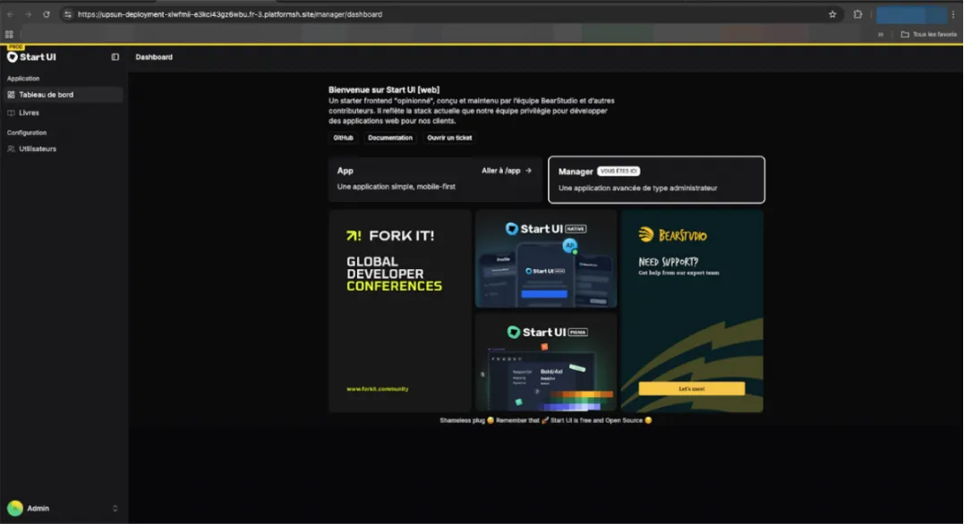Collapse the sidebar with the panel toggle icon
The width and height of the screenshot is (964, 524).
click(115, 57)
